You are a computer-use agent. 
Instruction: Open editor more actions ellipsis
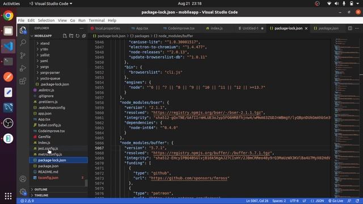coord(357,28)
